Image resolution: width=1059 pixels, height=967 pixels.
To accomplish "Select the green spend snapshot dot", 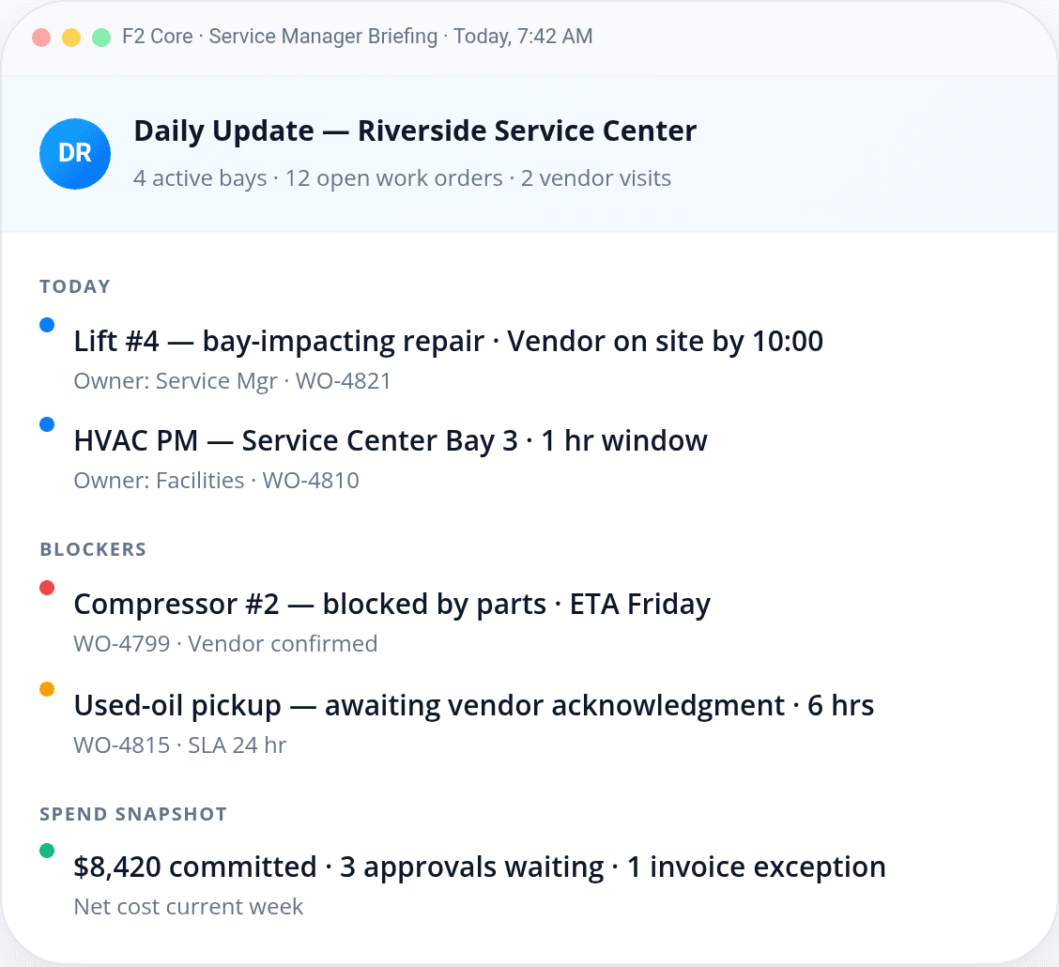I will pos(47,850).
